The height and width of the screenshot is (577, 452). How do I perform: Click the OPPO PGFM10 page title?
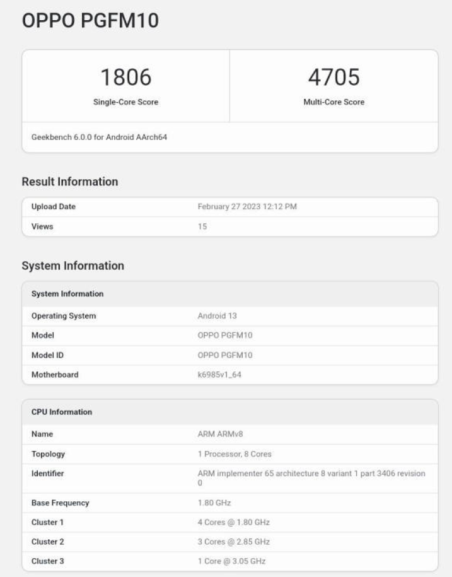point(90,21)
